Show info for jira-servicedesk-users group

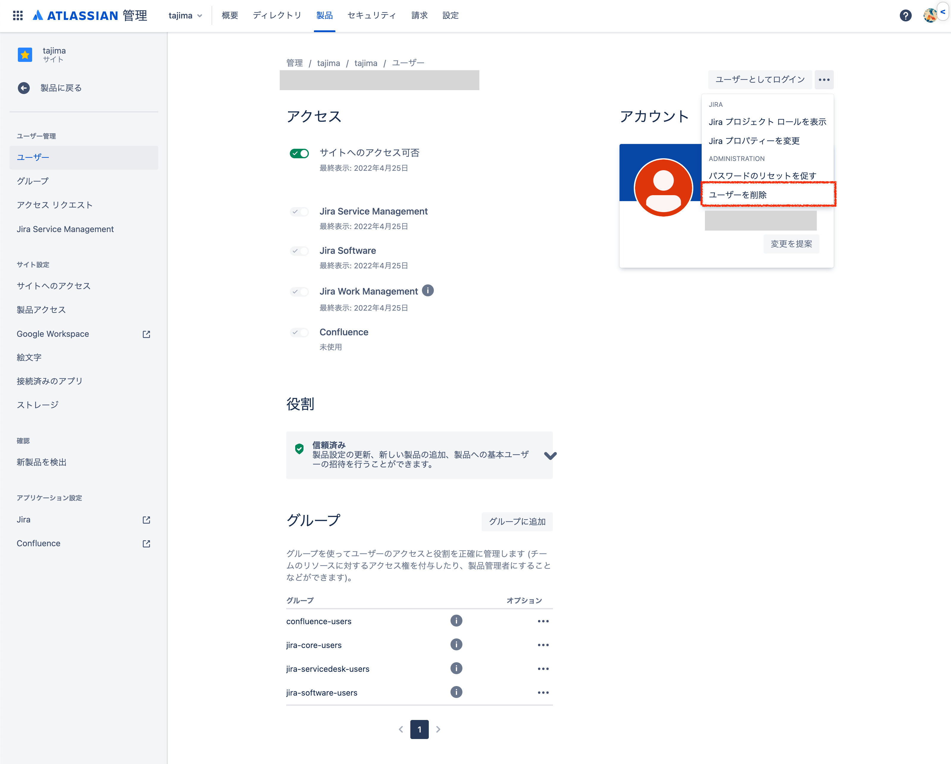pyautogui.click(x=456, y=668)
